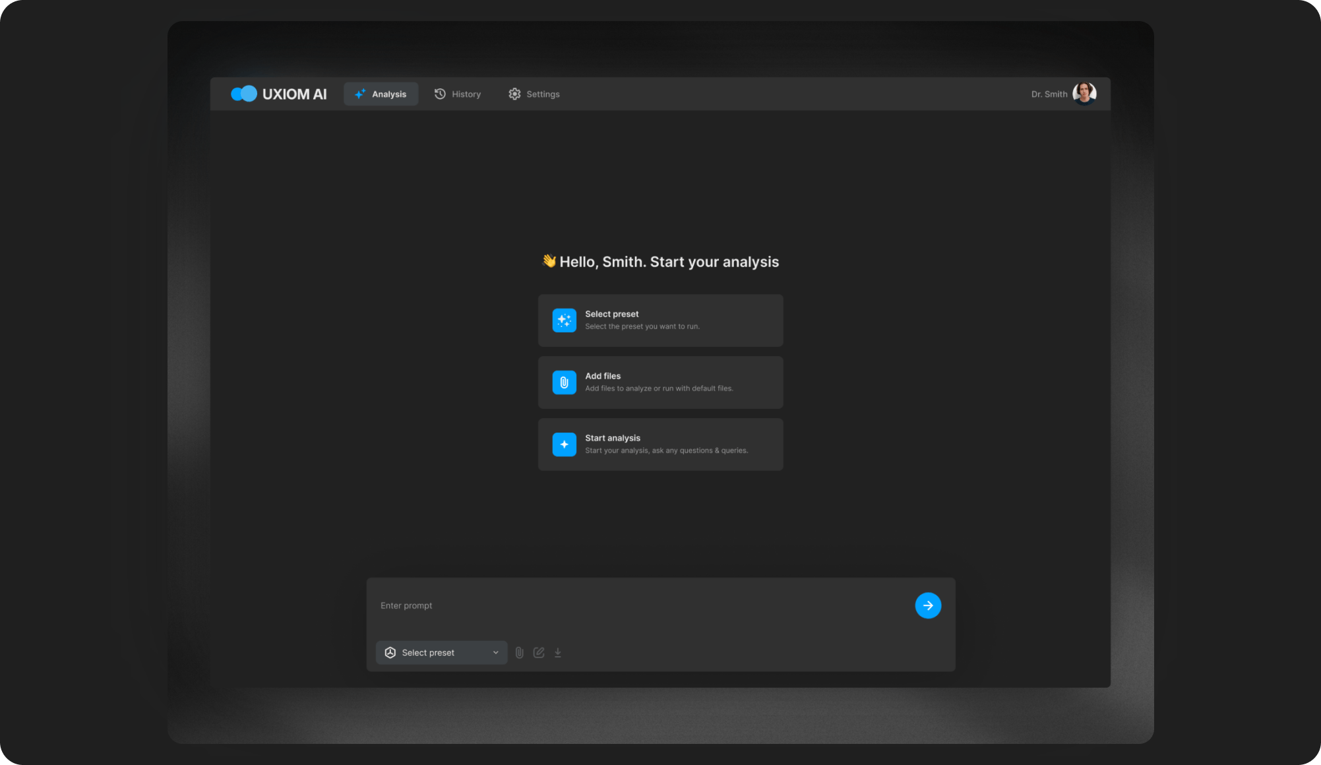Click the paperclip icon on Add files card
The width and height of the screenshot is (1321, 765).
pyautogui.click(x=564, y=382)
